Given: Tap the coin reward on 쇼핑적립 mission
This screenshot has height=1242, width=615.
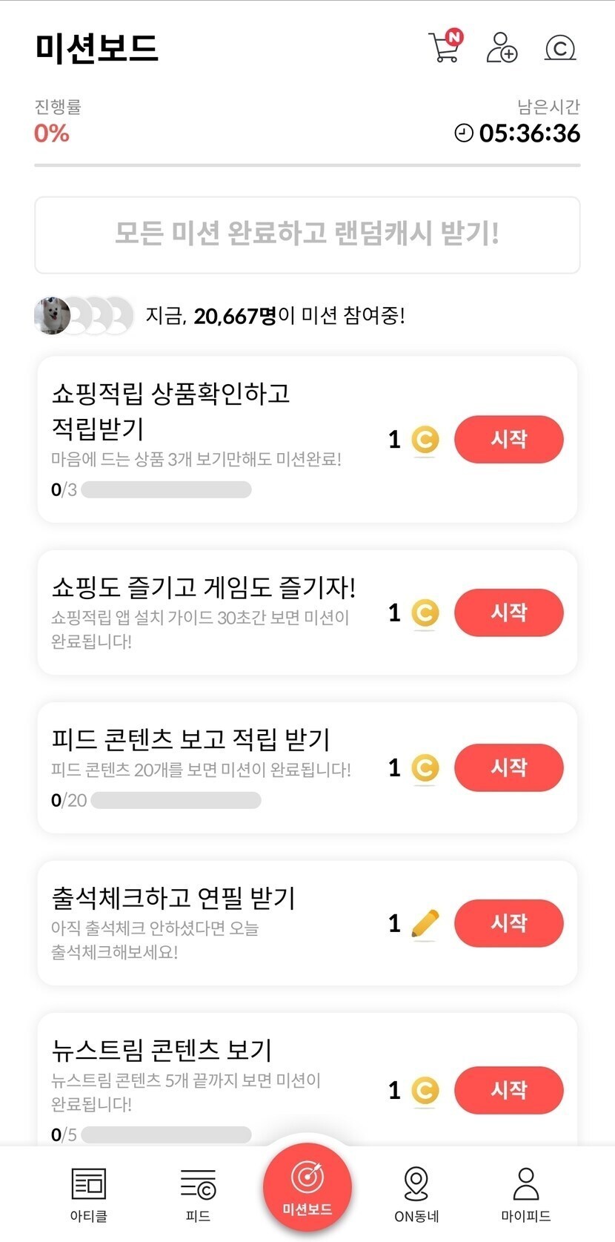Looking at the screenshot, I should coord(425,440).
